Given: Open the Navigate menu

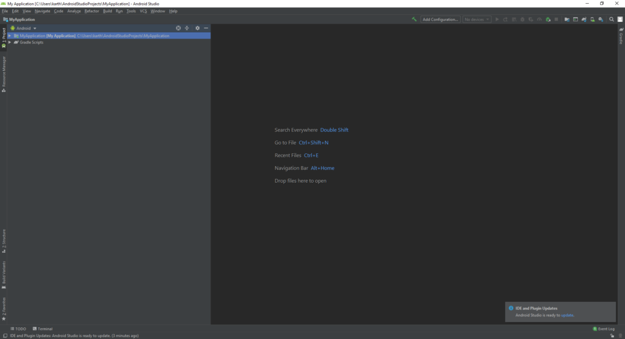Looking at the screenshot, I should pos(42,11).
